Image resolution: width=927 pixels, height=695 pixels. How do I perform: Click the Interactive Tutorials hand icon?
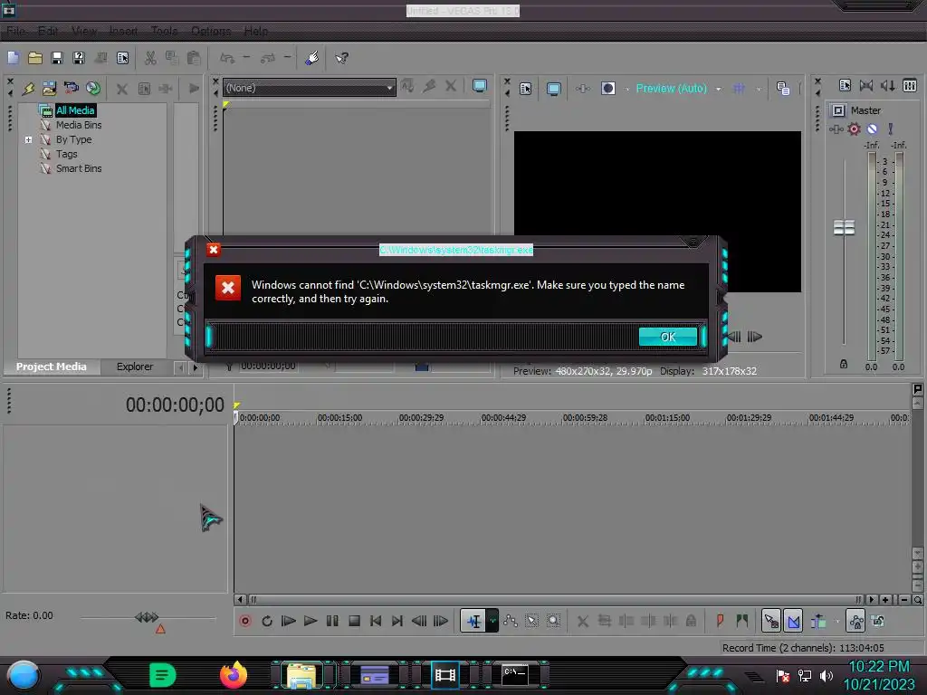coord(312,58)
